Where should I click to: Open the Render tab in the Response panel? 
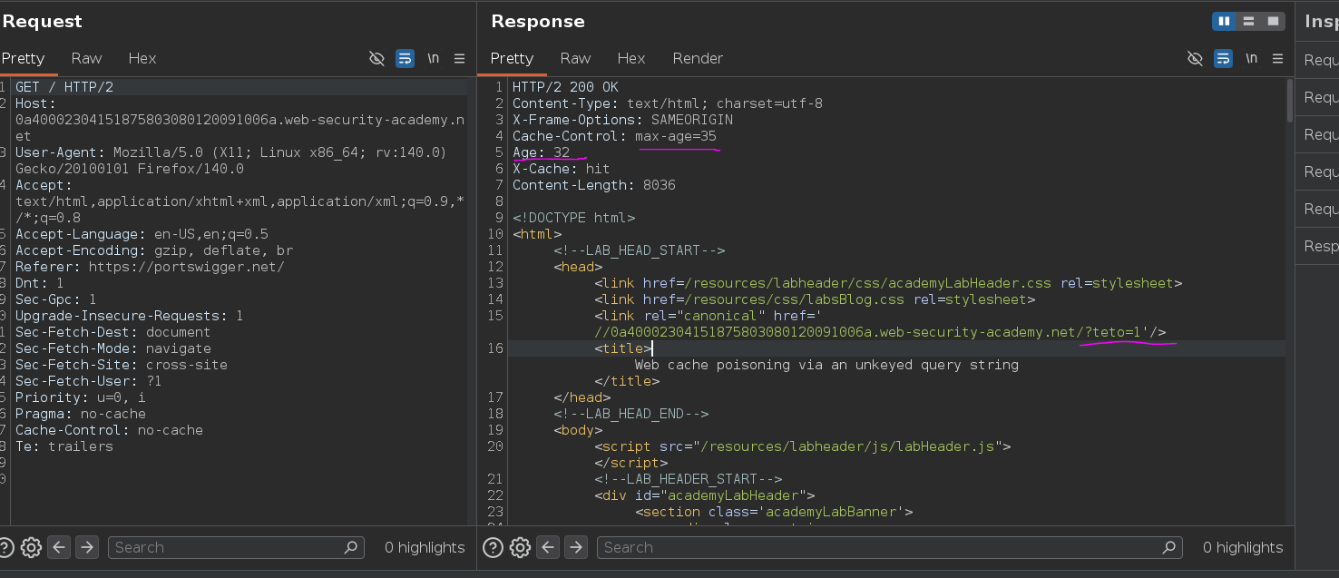pyautogui.click(x=698, y=58)
